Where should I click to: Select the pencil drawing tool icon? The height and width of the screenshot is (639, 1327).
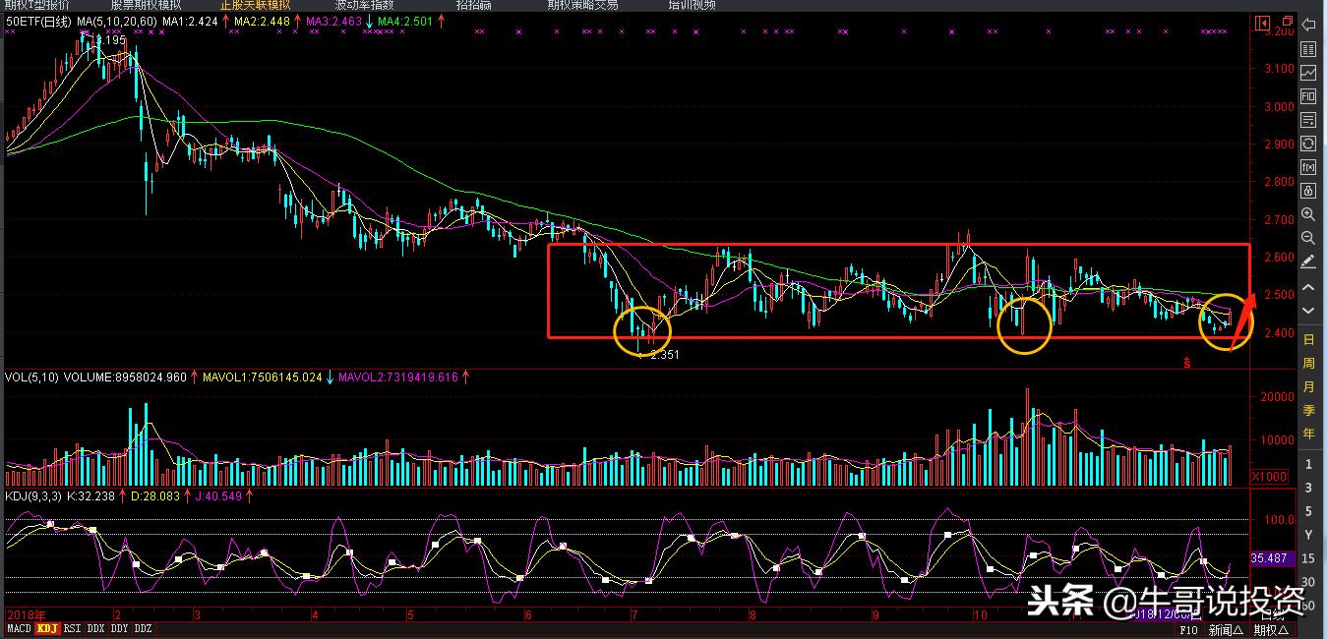tap(1308, 261)
